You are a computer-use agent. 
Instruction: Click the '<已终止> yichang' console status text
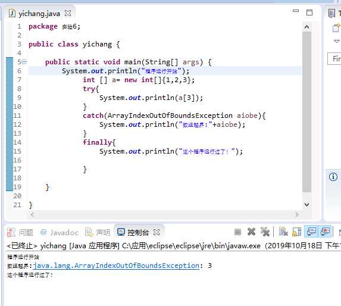click(37, 246)
